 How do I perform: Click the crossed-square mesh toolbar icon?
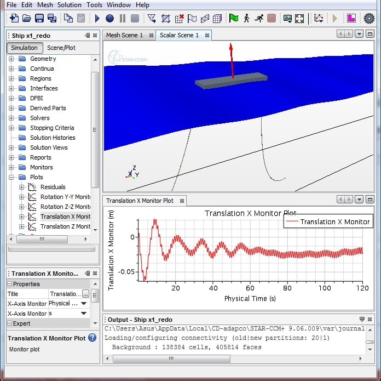(166, 19)
